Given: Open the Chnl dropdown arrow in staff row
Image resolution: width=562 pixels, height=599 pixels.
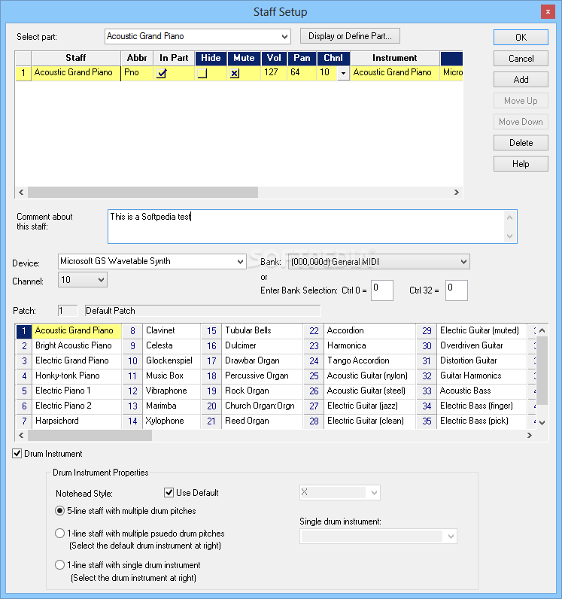Looking at the screenshot, I should coord(343,73).
